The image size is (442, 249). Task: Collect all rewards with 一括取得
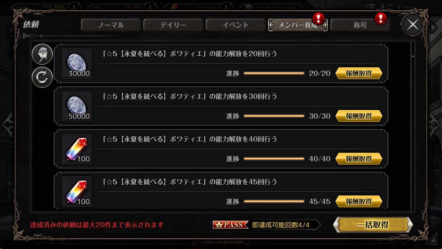pos(373,225)
